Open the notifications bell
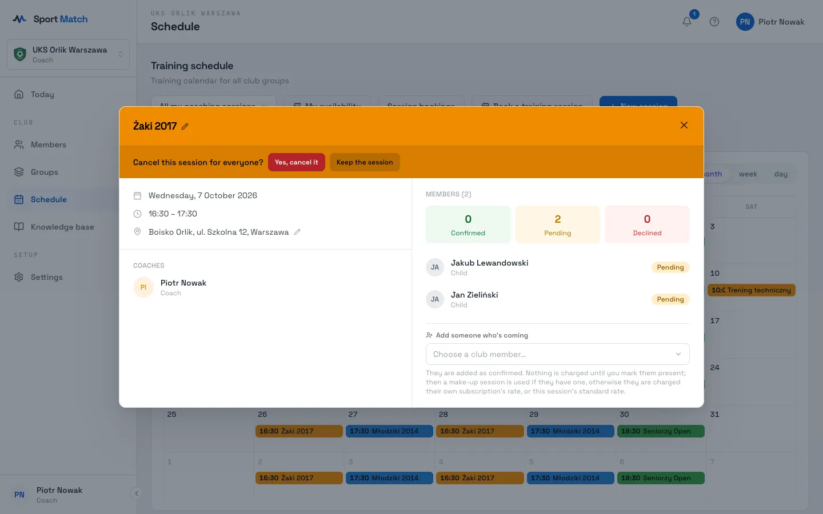The height and width of the screenshot is (514, 823). (687, 22)
